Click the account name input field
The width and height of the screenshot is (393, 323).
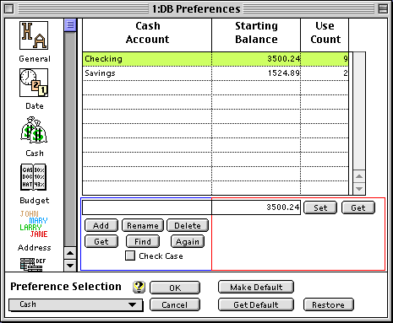pyautogui.click(x=147, y=207)
